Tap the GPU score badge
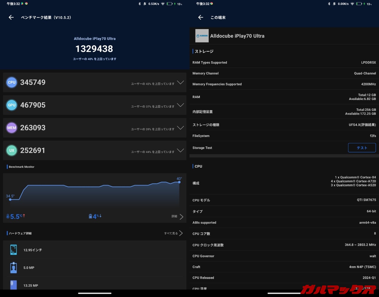379x297 pixels. coord(12,105)
